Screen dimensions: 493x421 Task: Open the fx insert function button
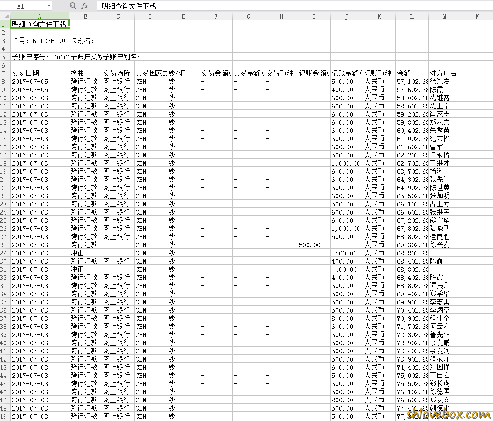pos(84,6)
